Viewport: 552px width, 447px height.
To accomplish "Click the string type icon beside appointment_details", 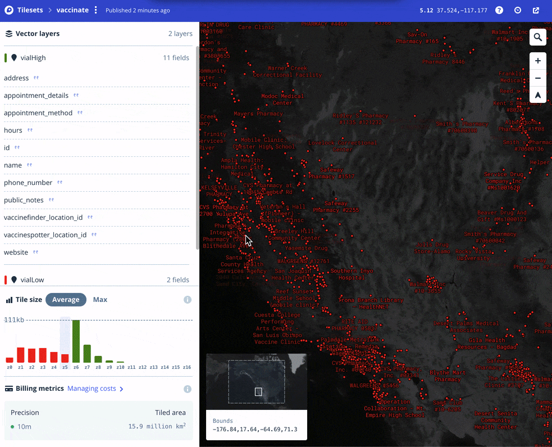I will 76,95.
